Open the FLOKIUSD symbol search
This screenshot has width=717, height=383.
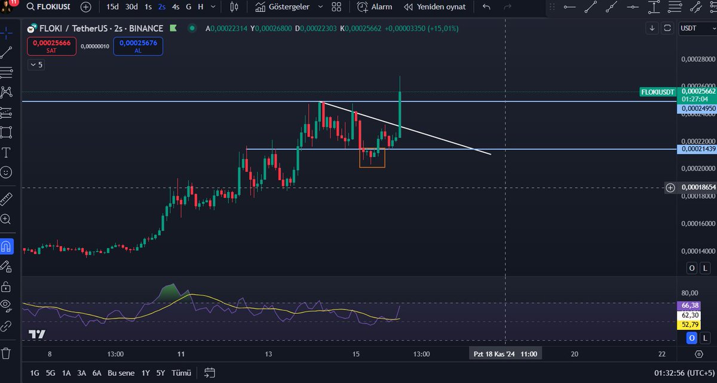(x=49, y=7)
